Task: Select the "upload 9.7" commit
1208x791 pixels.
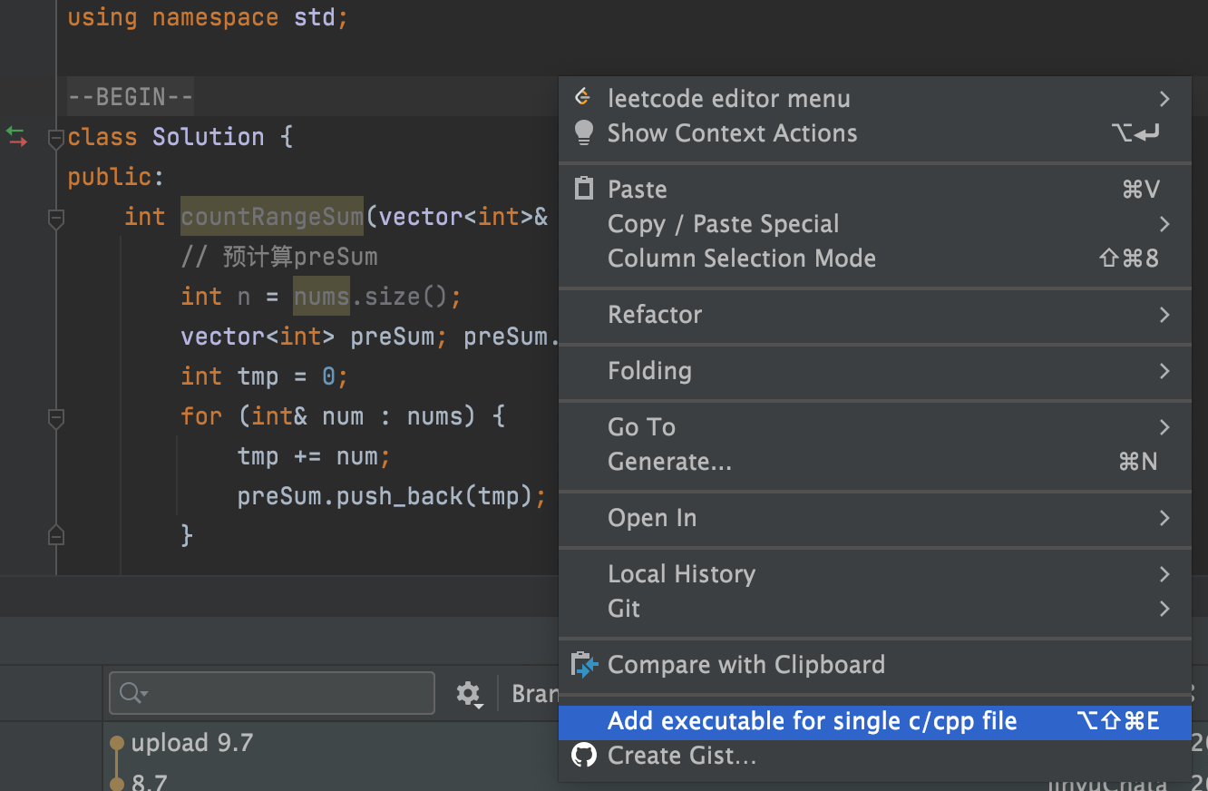Action: [x=192, y=743]
